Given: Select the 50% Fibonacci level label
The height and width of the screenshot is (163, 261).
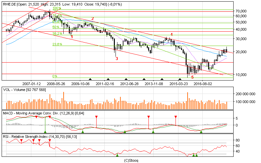Looking at the screenshot, I should point(56,27).
